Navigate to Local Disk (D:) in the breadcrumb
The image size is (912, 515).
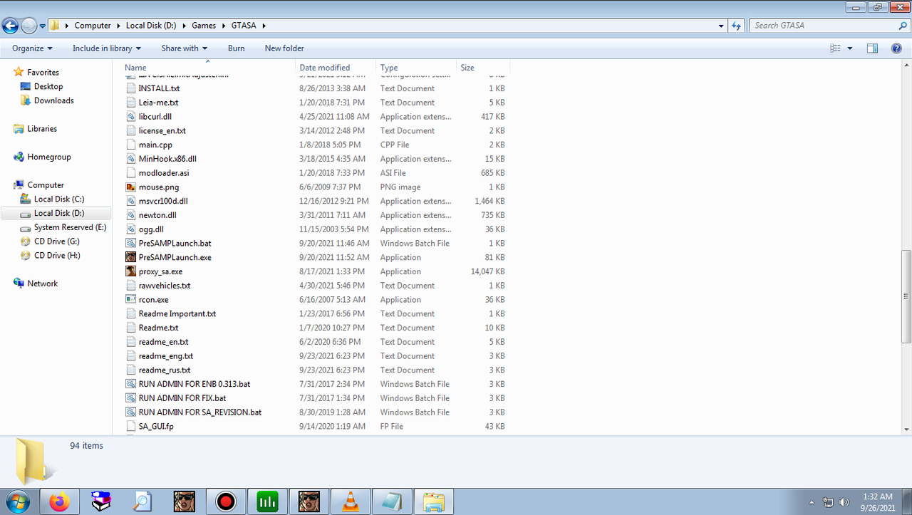151,26
